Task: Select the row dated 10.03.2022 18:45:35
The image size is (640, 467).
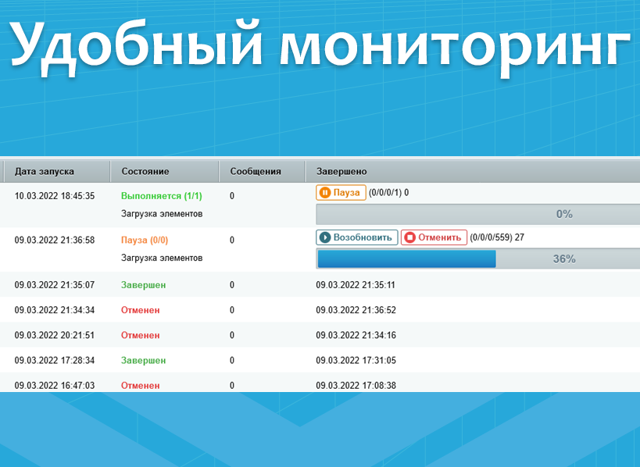Action: tap(55, 196)
